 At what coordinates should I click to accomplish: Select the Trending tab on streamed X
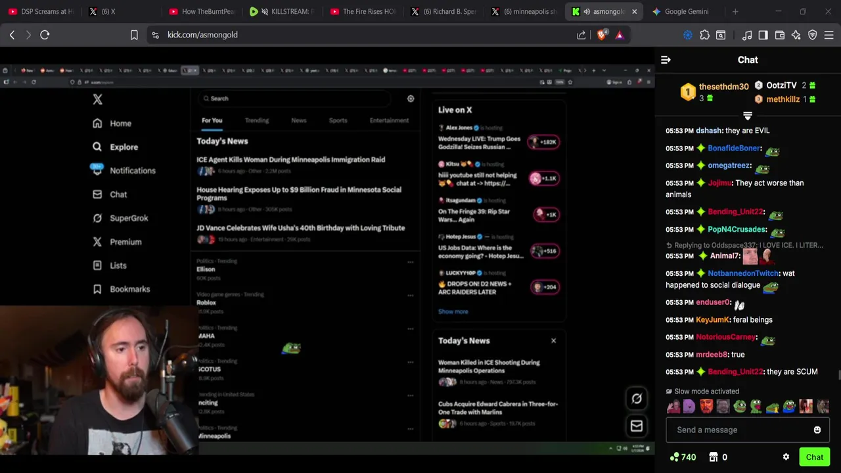tap(257, 120)
